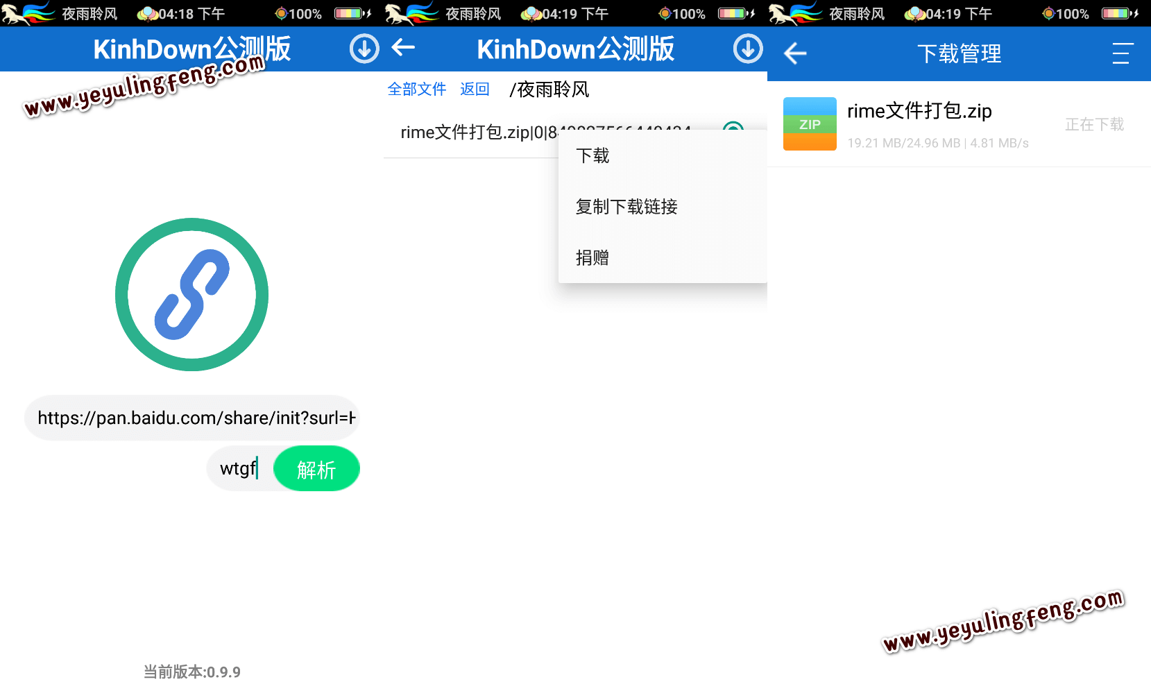The height and width of the screenshot is (682, 1151).
Task: Tap the green 解析 button
Action: 316,468
